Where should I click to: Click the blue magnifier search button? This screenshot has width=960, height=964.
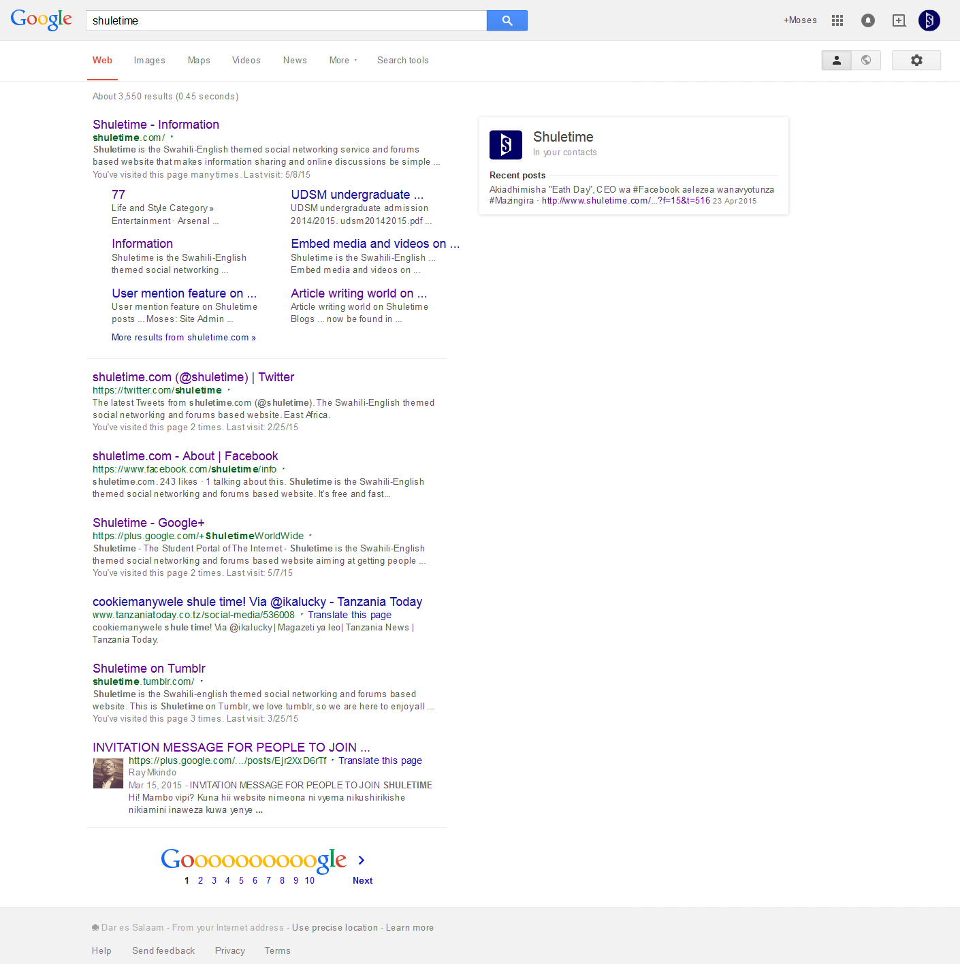(x=507, y=20)
